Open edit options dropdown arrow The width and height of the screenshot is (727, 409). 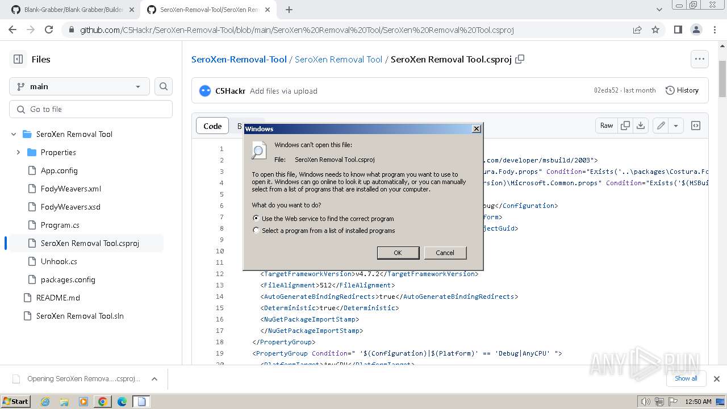tap(675, 126)
